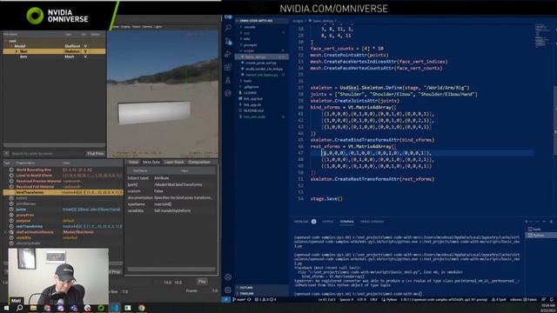
Task: Click the property icon beside Local to World Xform
Action: [x=11, y=176]
